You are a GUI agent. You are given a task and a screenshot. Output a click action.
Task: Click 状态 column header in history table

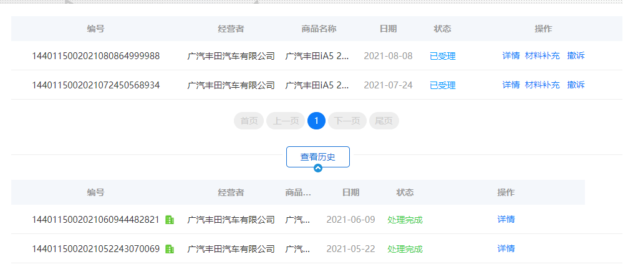point(405,193)
